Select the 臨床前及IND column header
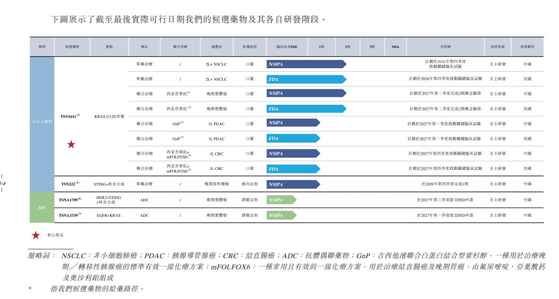The width and height of the screenshot is (559, 299). 287,46
